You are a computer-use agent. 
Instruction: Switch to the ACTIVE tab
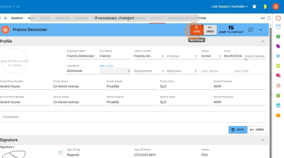(x=45, y=18)
